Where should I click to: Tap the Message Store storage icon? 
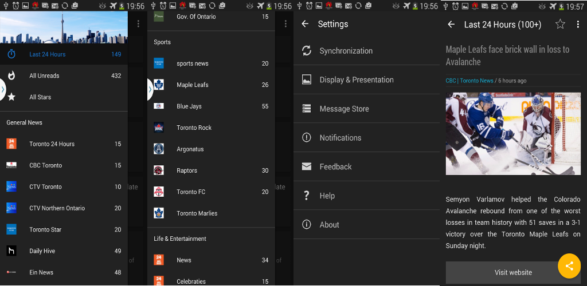[x=307, y=109]
